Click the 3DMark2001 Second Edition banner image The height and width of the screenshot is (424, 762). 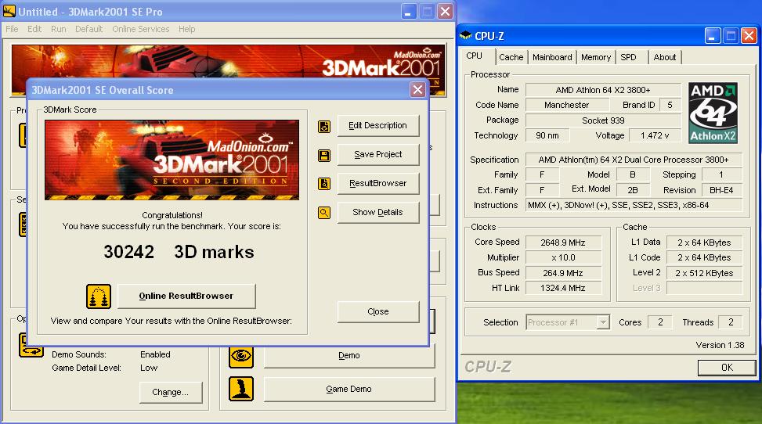(172, 160)
